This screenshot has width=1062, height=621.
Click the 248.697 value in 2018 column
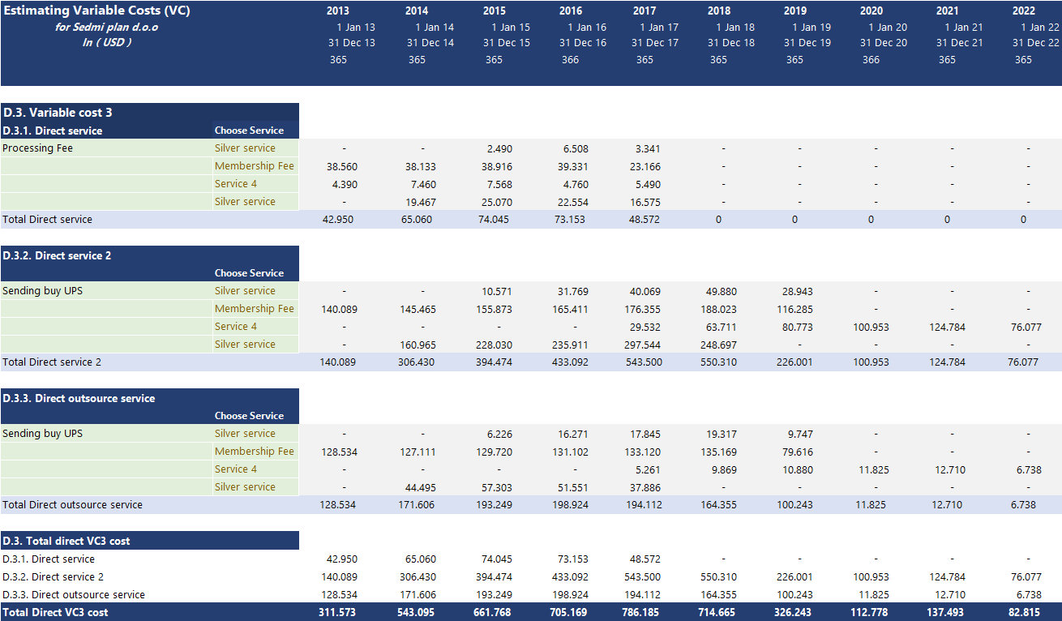722,345
